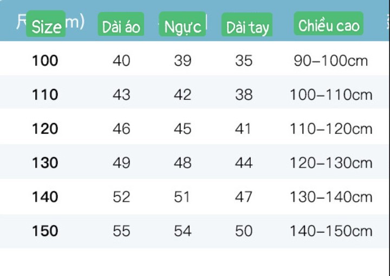The height and width of the screenshot is (276, 390).
Task: Select the Dài áo column header
Action: pyautogui.click(x=121, y=24)
